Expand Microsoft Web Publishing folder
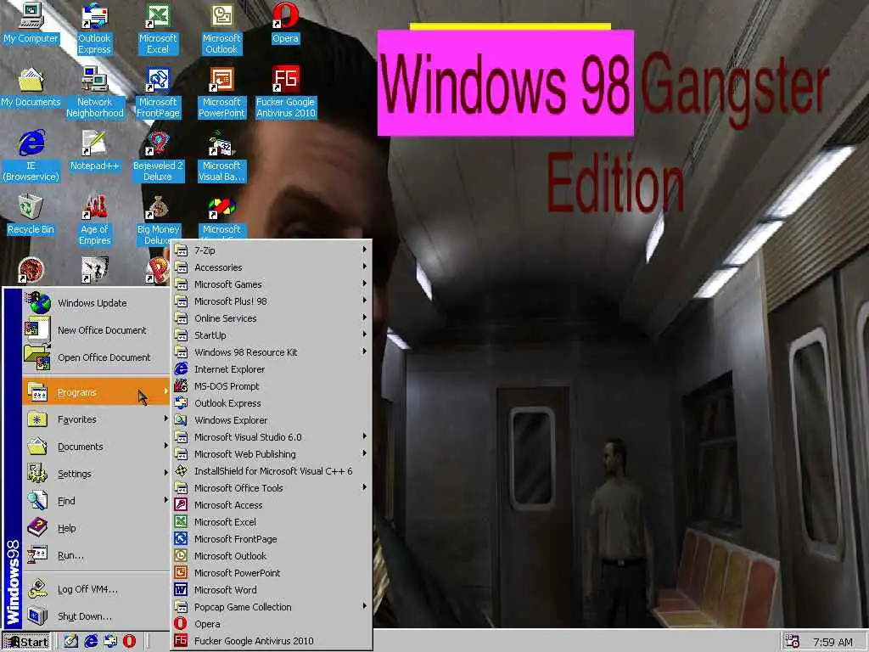Viewport: 869px width, 652px height. pos(272,454)
